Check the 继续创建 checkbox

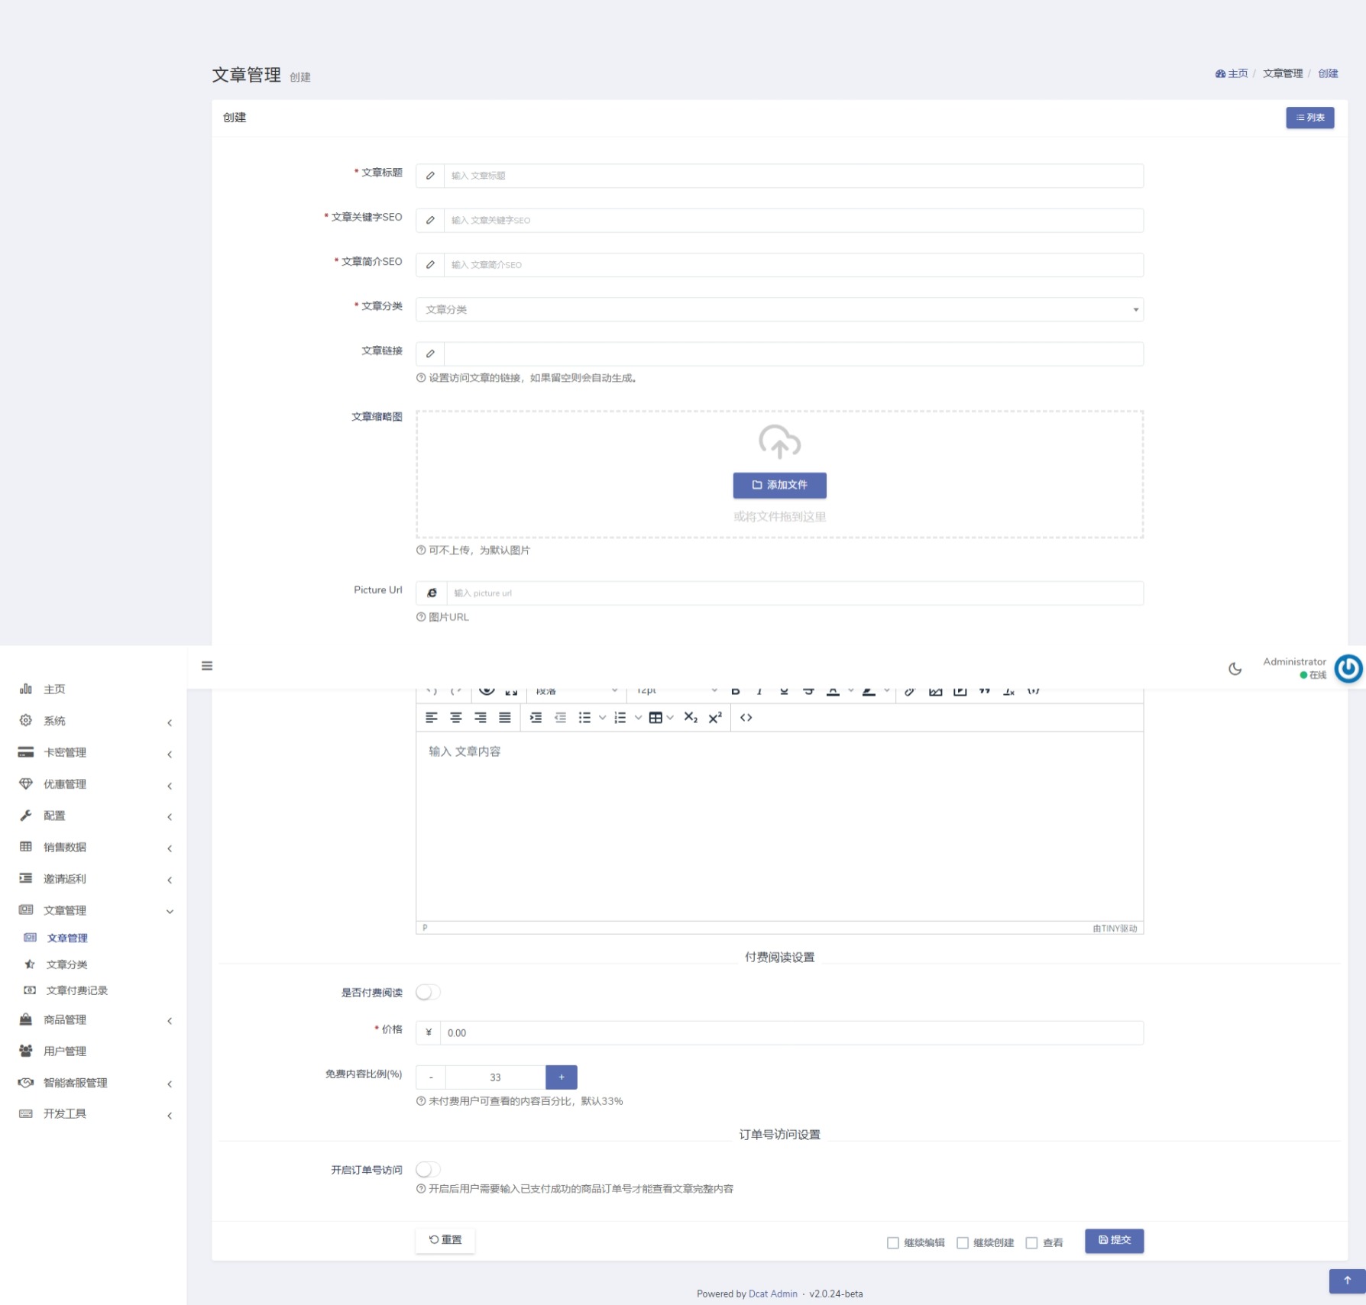963,1243
